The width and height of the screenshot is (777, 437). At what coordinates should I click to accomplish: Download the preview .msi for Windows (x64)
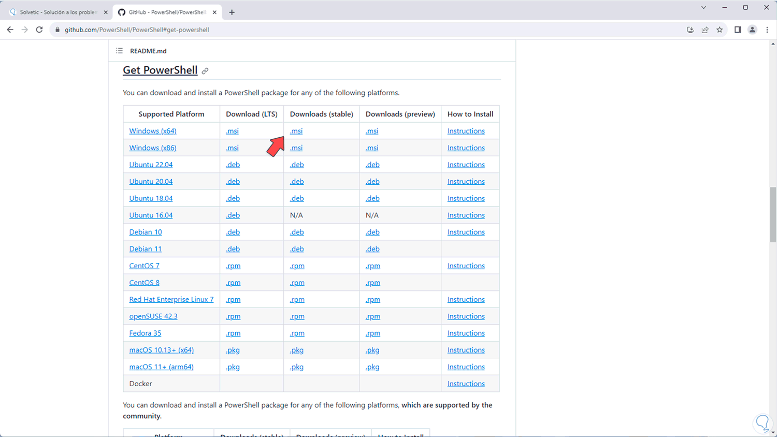tap(372, 131)
